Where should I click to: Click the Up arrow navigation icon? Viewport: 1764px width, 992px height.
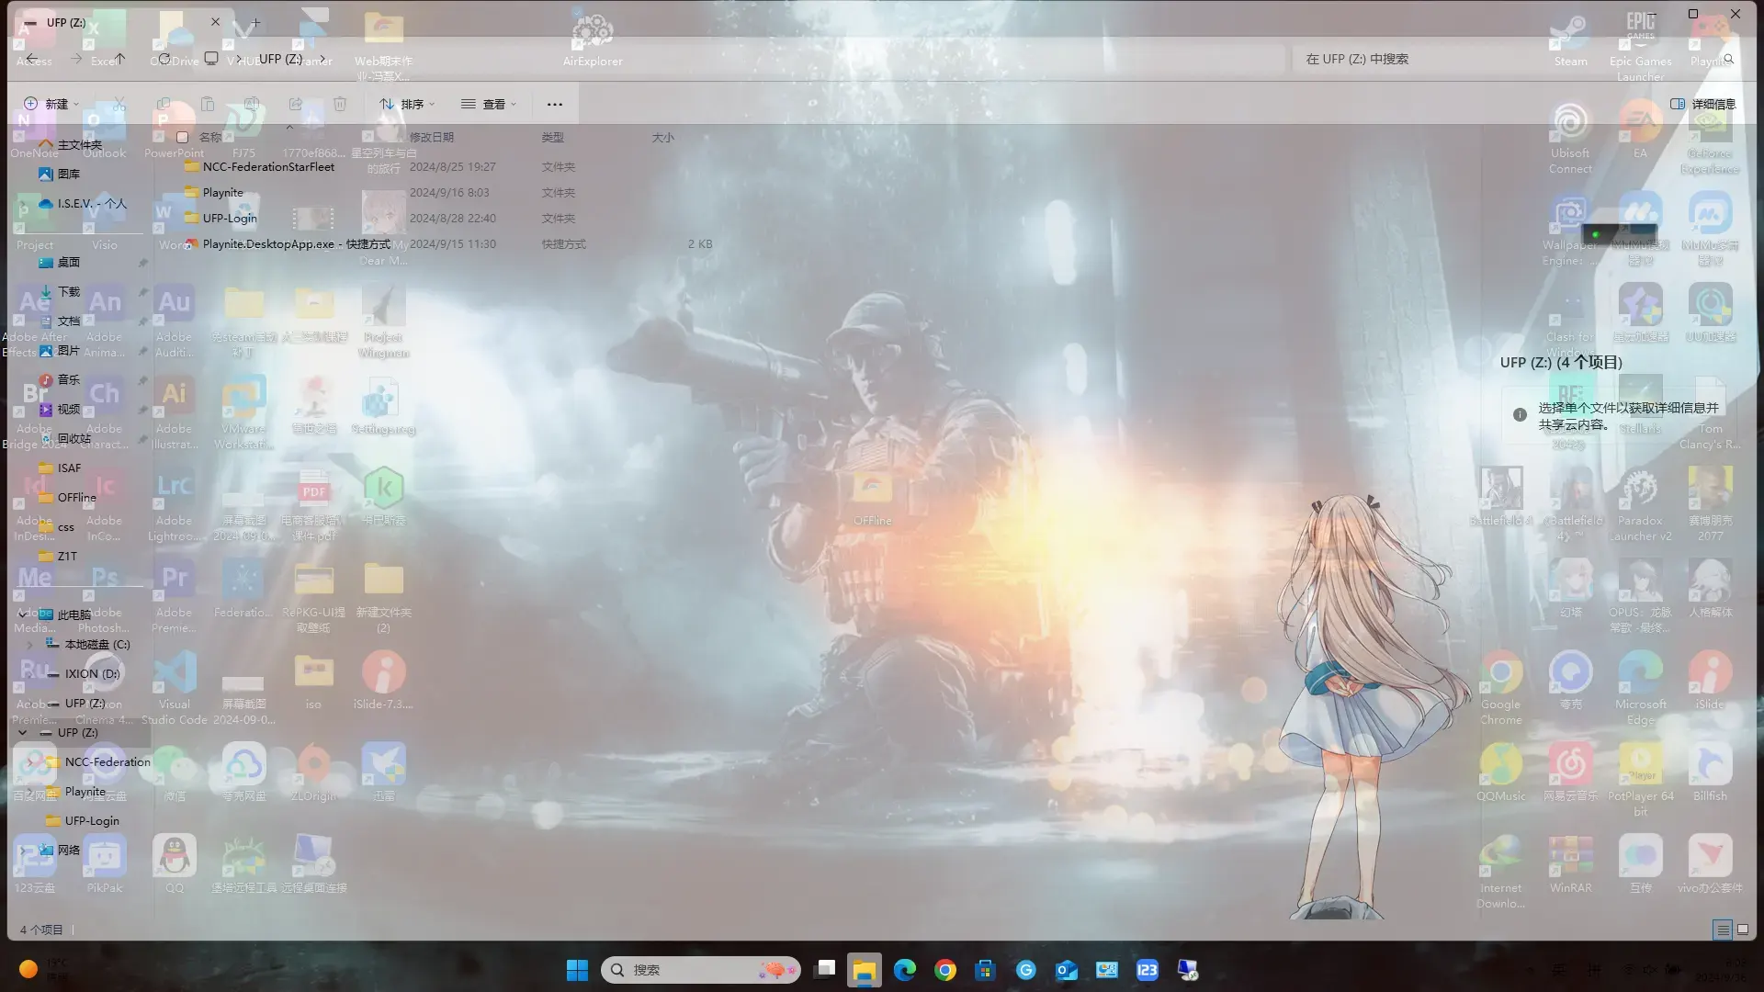tap(119, 59)
